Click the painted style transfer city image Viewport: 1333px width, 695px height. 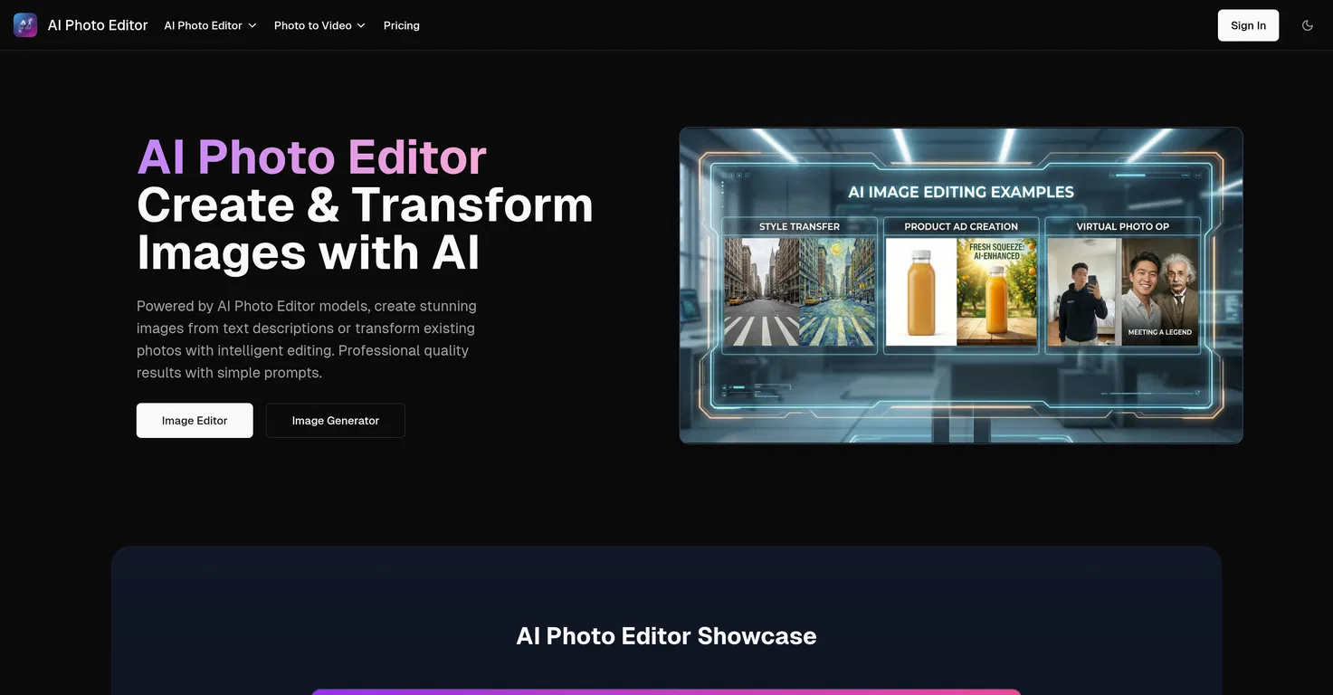coord(837,291)
